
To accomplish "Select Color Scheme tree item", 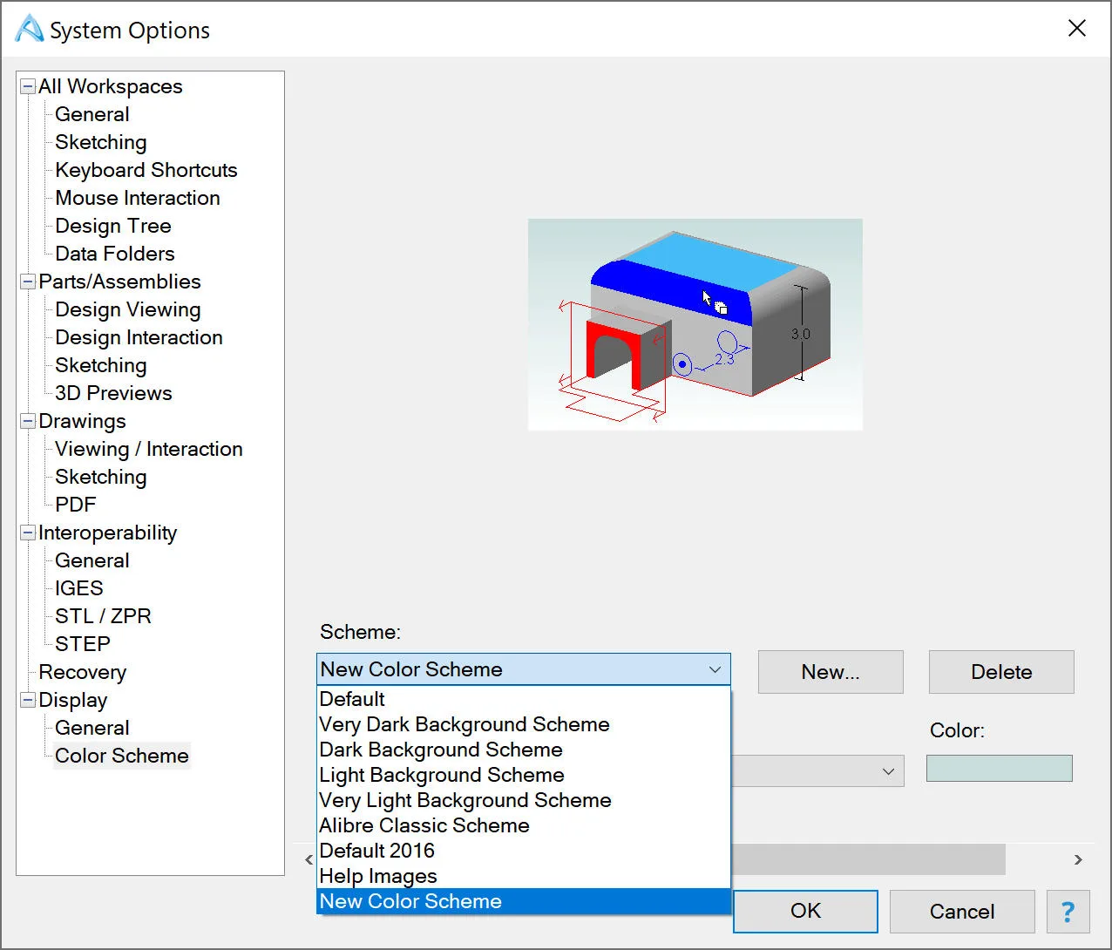I will (122, 756).
